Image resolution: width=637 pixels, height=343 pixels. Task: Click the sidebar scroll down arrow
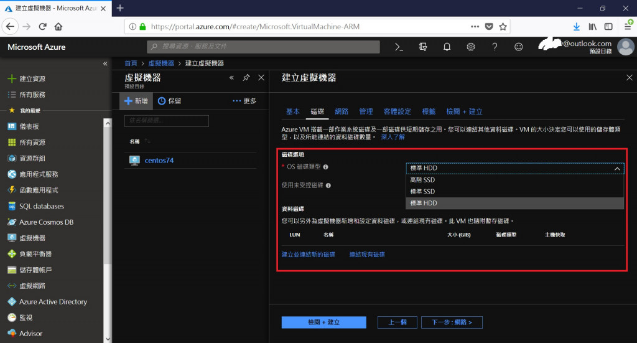(x=108, y=339)
